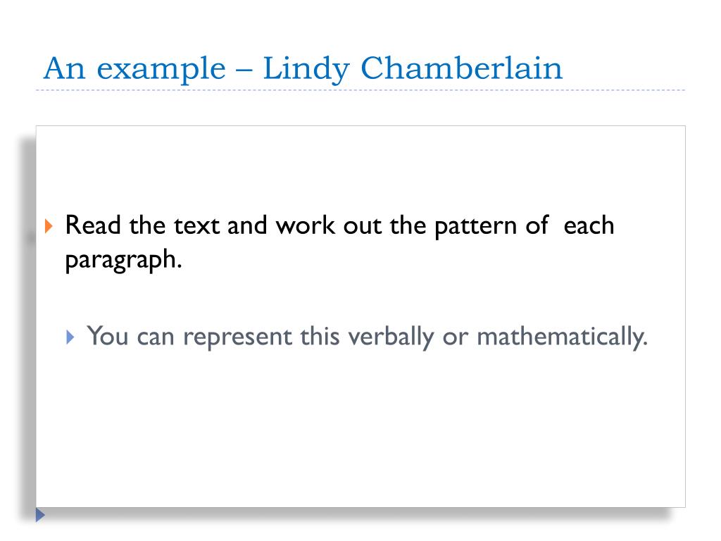Image resolution: width=721 pixels, height=541 pixels.
Task: Click the word 'mathematically.' in the sub-bullet
Action: click(563, 337)
